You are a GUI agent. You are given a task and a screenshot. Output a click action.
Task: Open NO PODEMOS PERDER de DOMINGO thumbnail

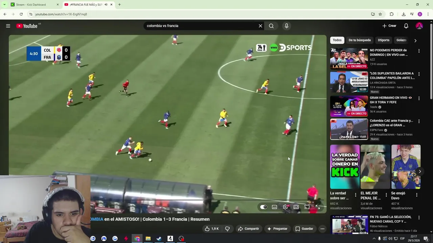(x=349, y=59)
